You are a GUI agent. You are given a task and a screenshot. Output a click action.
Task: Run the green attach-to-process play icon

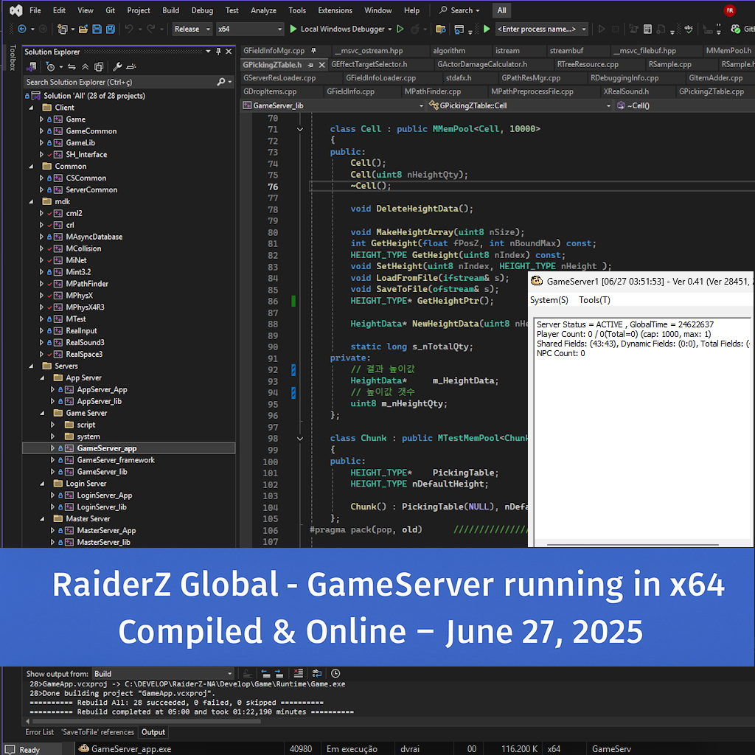(487, 29)
